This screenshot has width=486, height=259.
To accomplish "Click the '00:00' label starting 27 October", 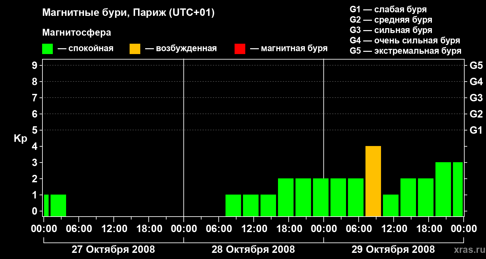I will (x=44, y=229).
